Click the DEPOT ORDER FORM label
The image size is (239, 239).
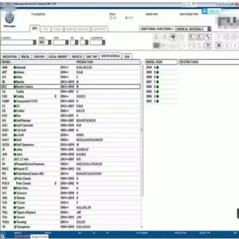189,14
